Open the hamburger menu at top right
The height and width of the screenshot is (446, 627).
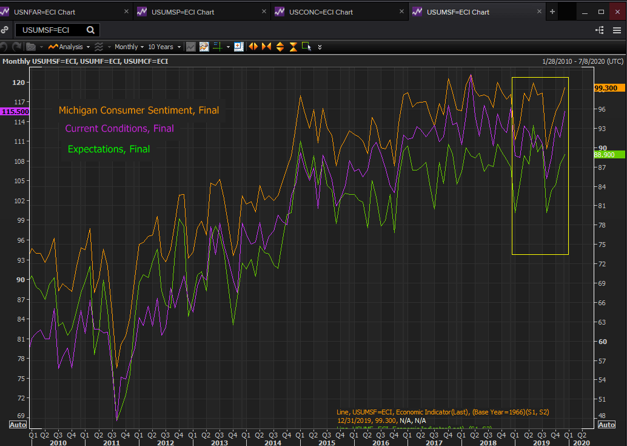coord(617,30)
